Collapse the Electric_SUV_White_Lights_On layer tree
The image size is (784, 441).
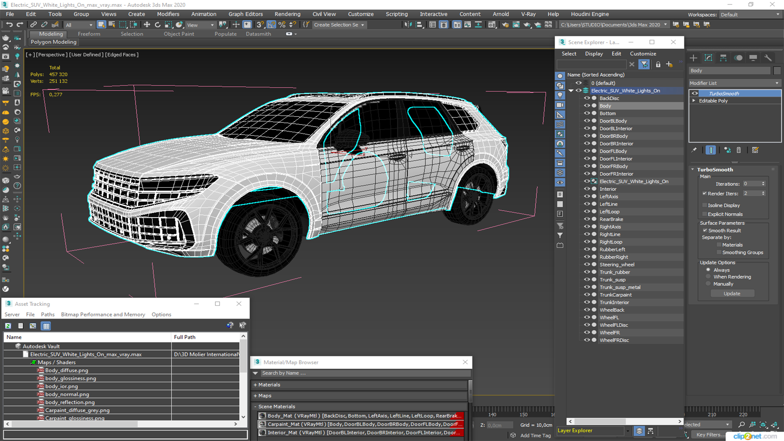tap(571, 91)
